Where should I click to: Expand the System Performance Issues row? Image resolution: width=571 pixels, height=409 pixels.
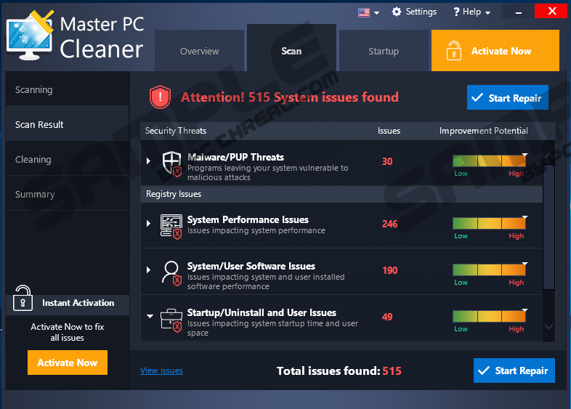click(x=148, y=223)
